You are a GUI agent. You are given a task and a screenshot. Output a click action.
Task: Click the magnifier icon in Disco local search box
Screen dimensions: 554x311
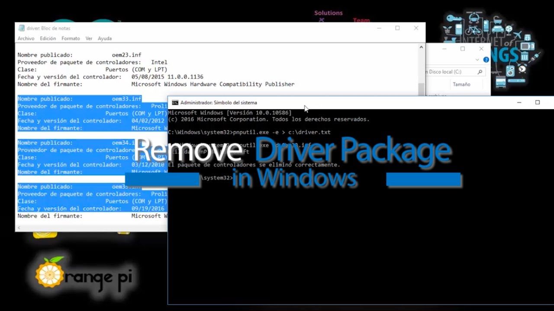pyautogui.click(x=480, y=72)
